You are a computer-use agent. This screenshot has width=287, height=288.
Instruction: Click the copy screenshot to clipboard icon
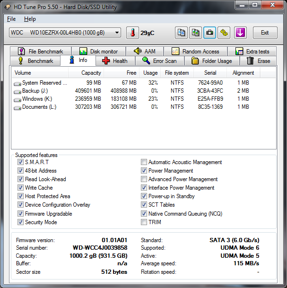pyautogui.click(x=195, y=33)
